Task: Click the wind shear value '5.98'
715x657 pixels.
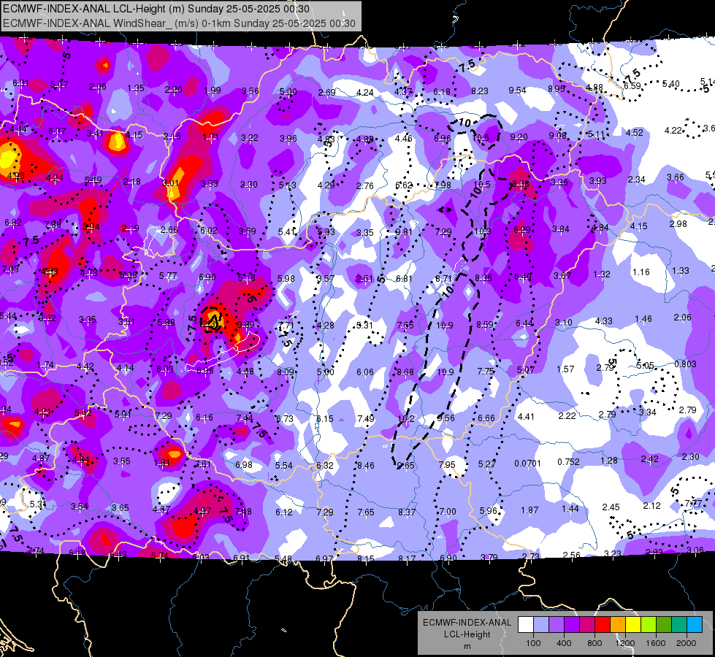Action: pyautogui.click(x=286, y=279)
